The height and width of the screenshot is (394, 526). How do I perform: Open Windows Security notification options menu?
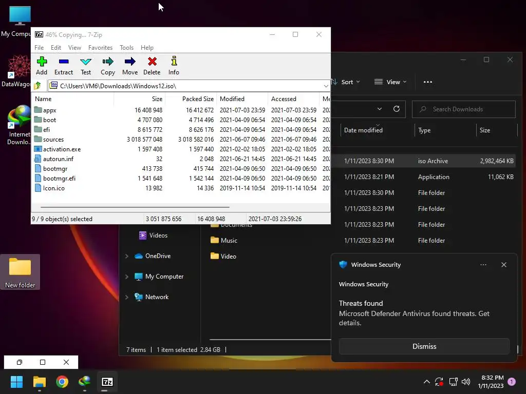(483, 265)
